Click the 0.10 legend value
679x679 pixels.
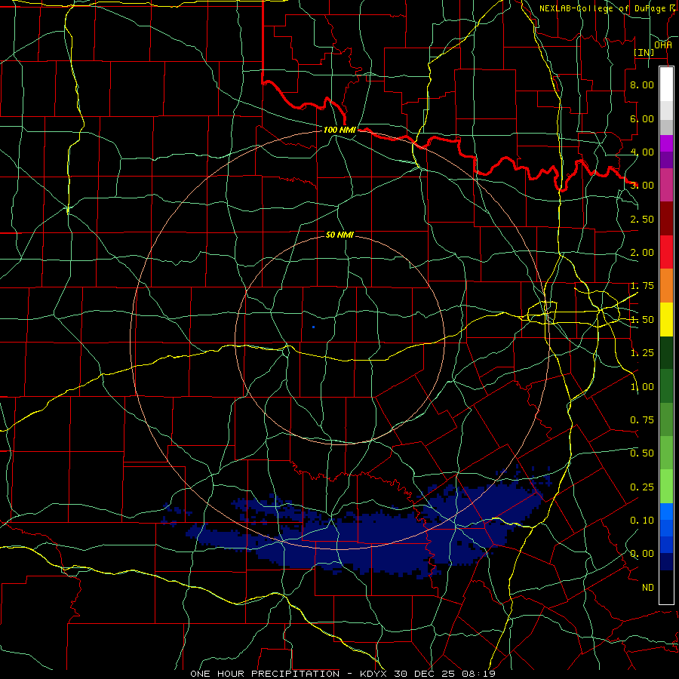point(642,521)
